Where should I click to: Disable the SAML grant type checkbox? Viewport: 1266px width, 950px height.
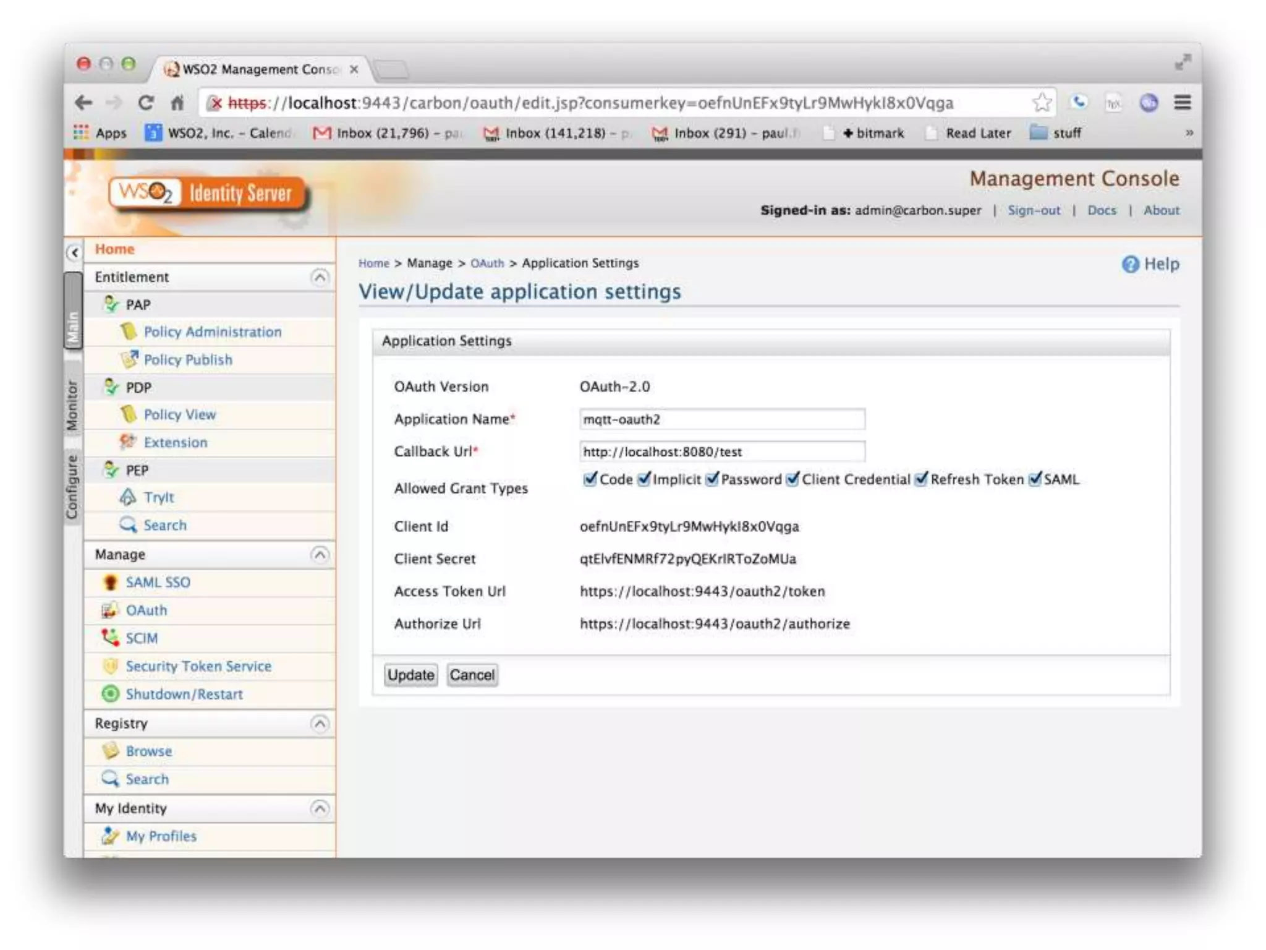[x=1034, y=479]
